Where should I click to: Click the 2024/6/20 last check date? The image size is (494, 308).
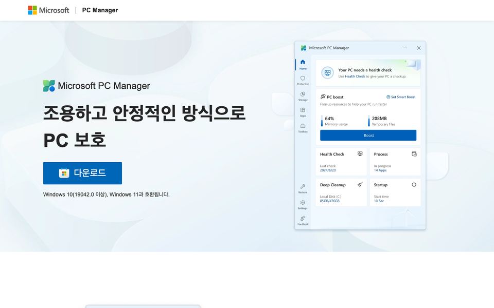328,170
